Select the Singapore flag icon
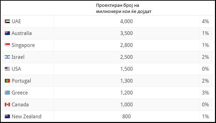 click(7, 45)
